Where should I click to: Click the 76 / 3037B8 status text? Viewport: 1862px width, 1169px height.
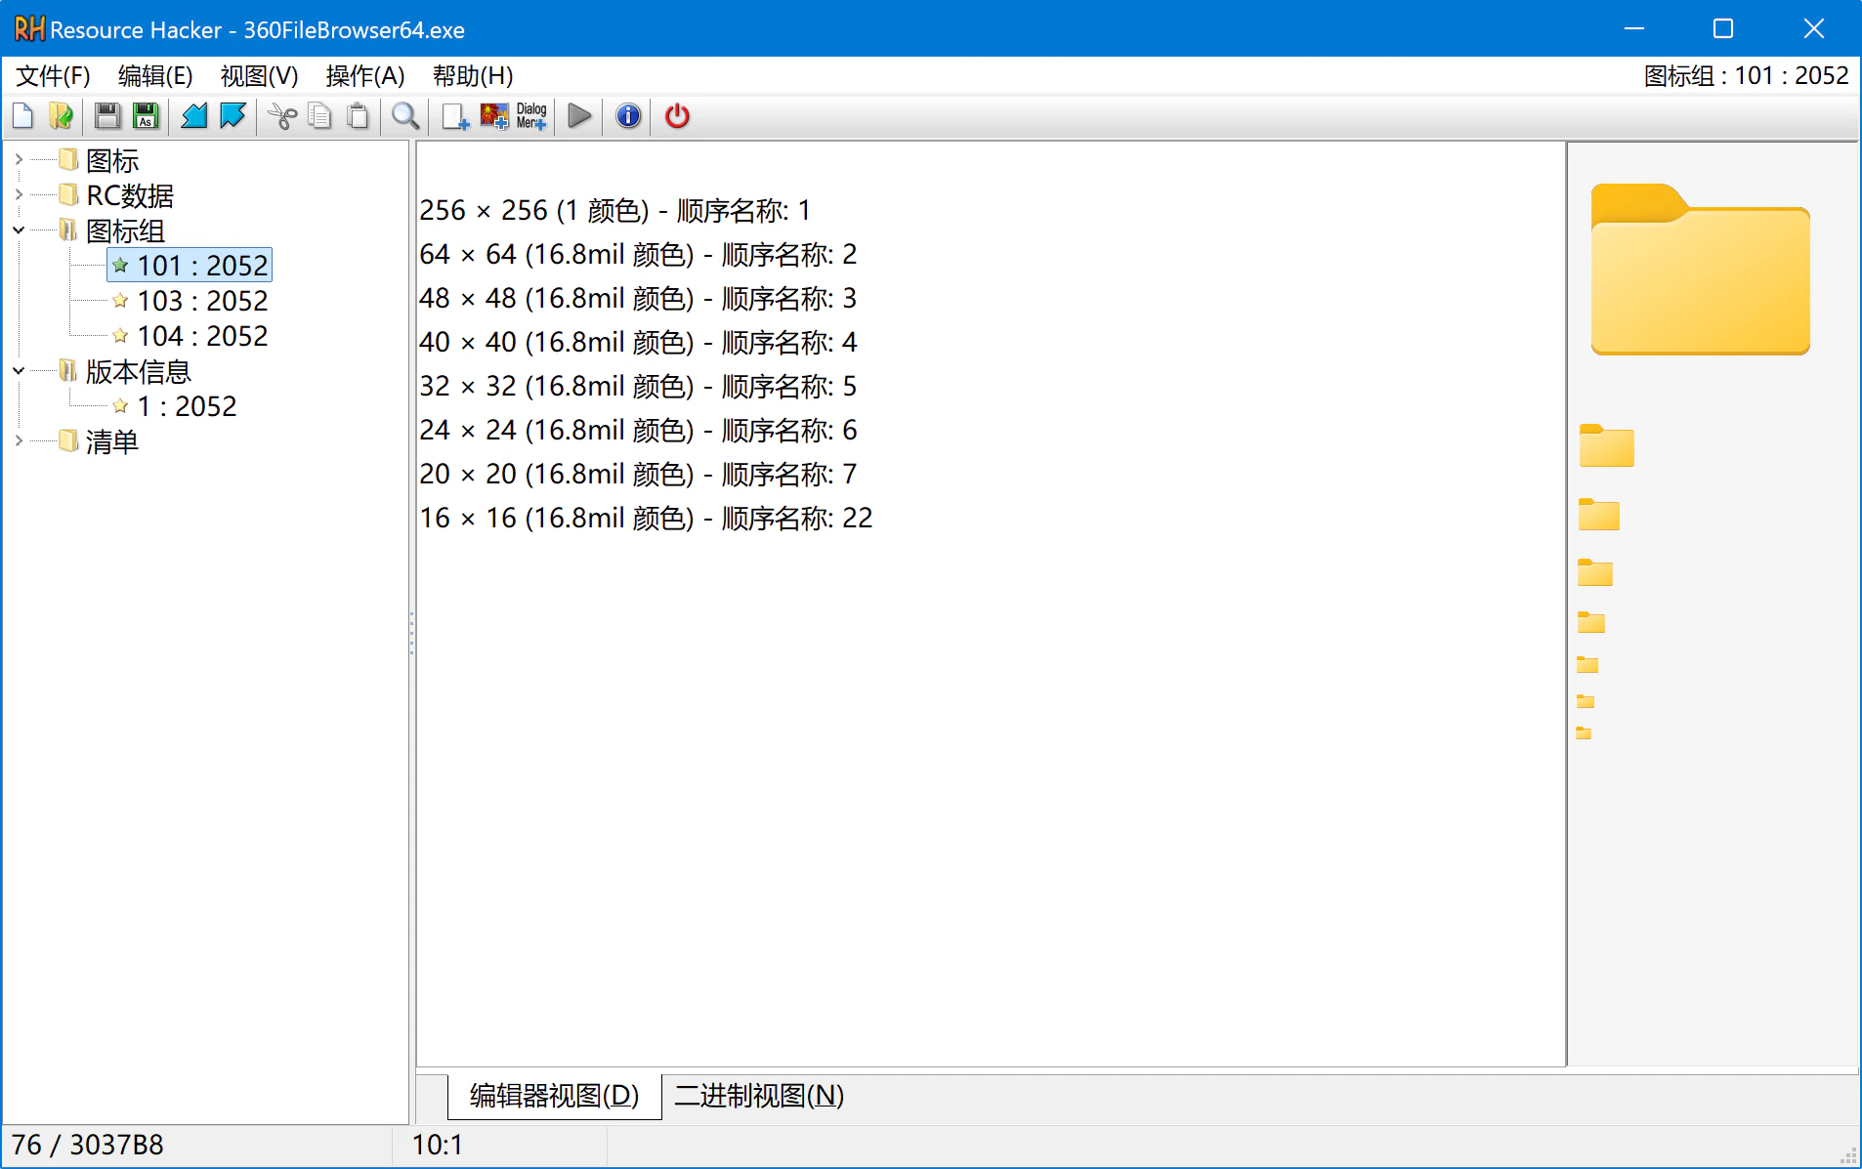(x=88, y=1145)
